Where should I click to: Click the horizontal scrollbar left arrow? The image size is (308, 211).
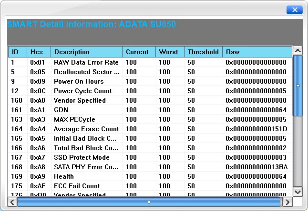point(12,202)
